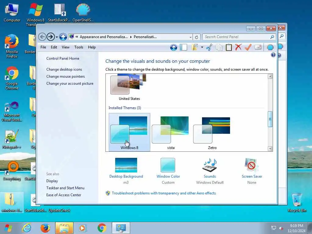Click the envelope Email toolbar icon

[x=258, y=47]
